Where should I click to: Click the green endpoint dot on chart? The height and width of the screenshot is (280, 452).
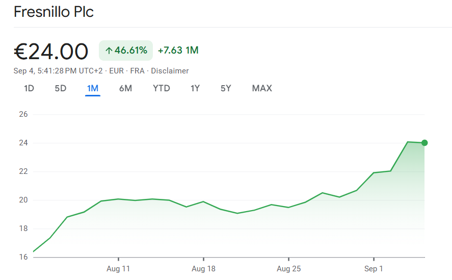[x=424, y=143]
